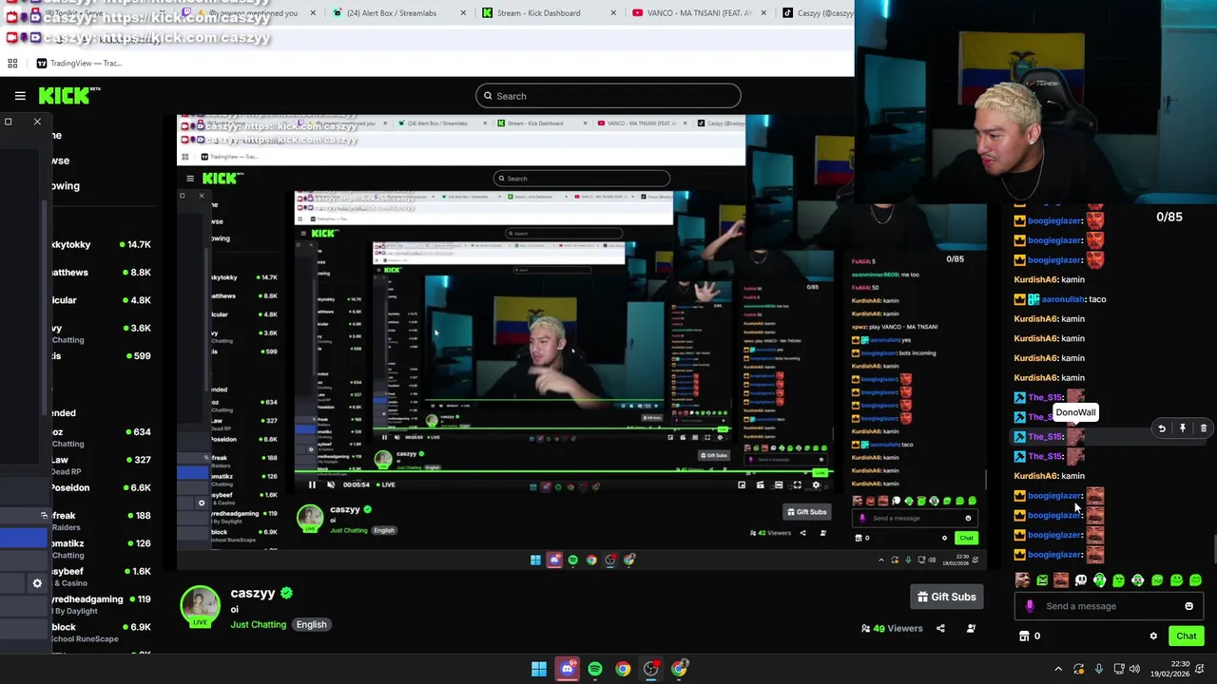Click the DonoWall tooltip label
1217x684 pixels.
[x=1075, y=412]
